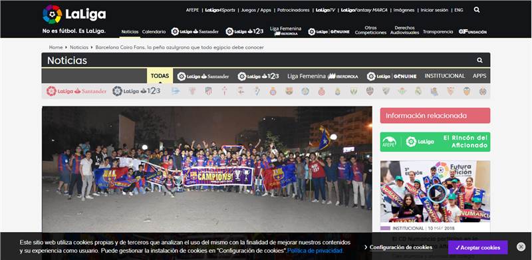This screenshot has height=260, width=532.
Task: Open LaLiga Genuine in main navigation
Action: tap(329, 31)
